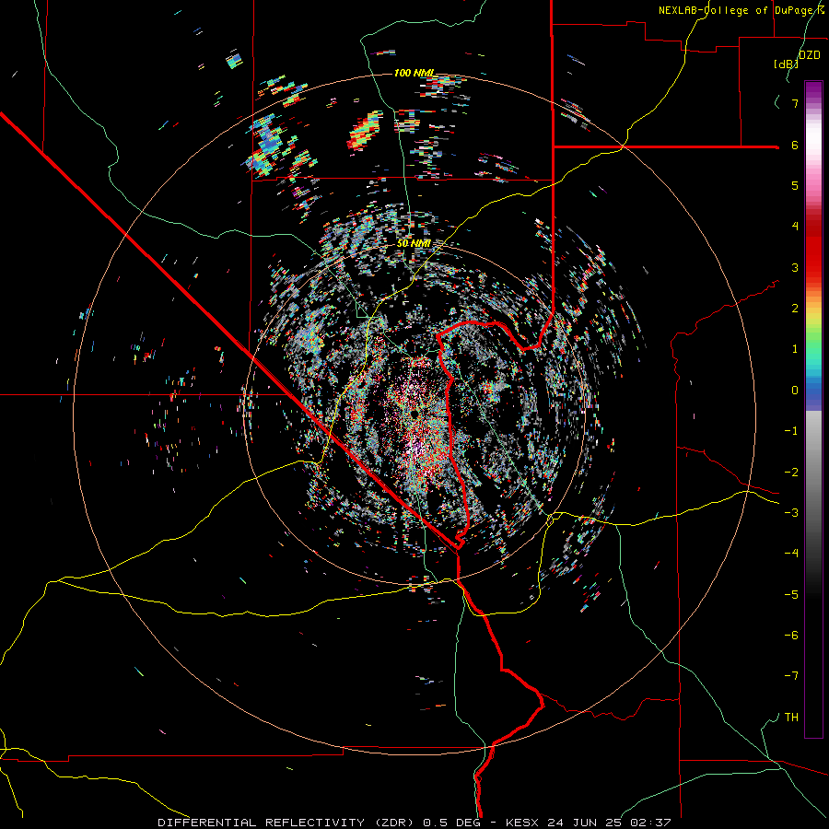829x829 pixels.
Task: Click the "2" tick label on the legend
Action: point(795,309)
